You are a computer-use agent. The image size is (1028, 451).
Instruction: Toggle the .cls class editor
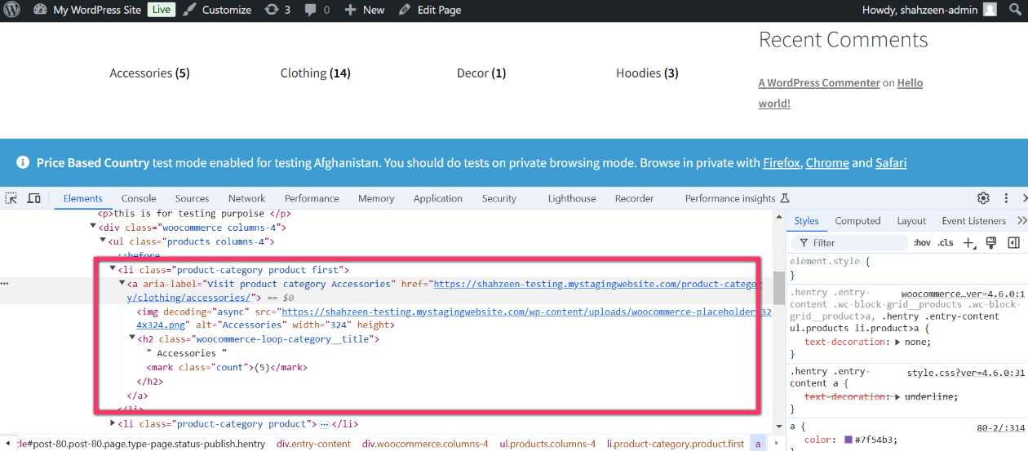point(946,242)
